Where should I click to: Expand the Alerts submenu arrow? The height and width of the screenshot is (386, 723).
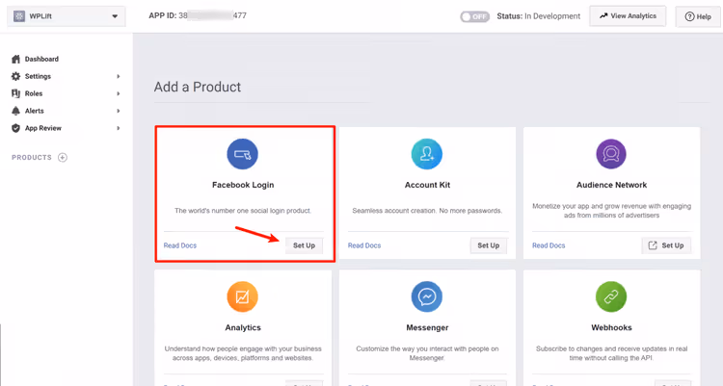(119, 111)
